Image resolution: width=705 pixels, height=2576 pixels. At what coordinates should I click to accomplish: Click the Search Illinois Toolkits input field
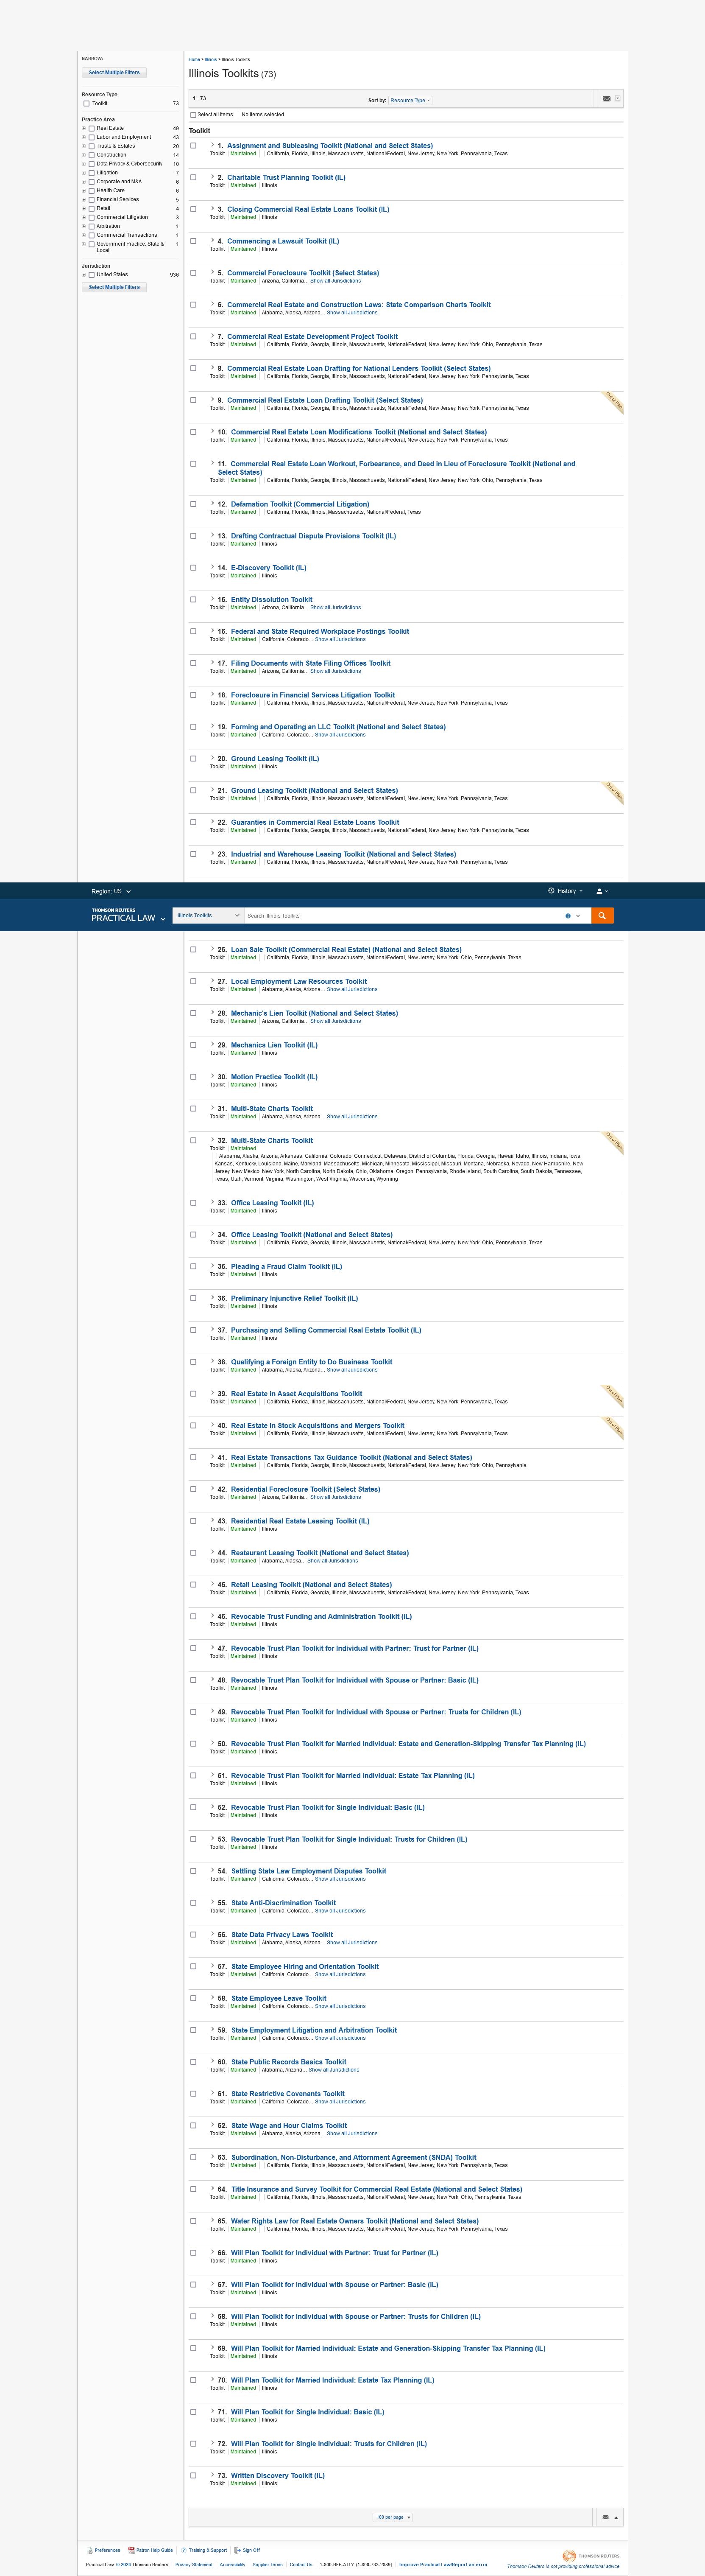click(399, 916)
